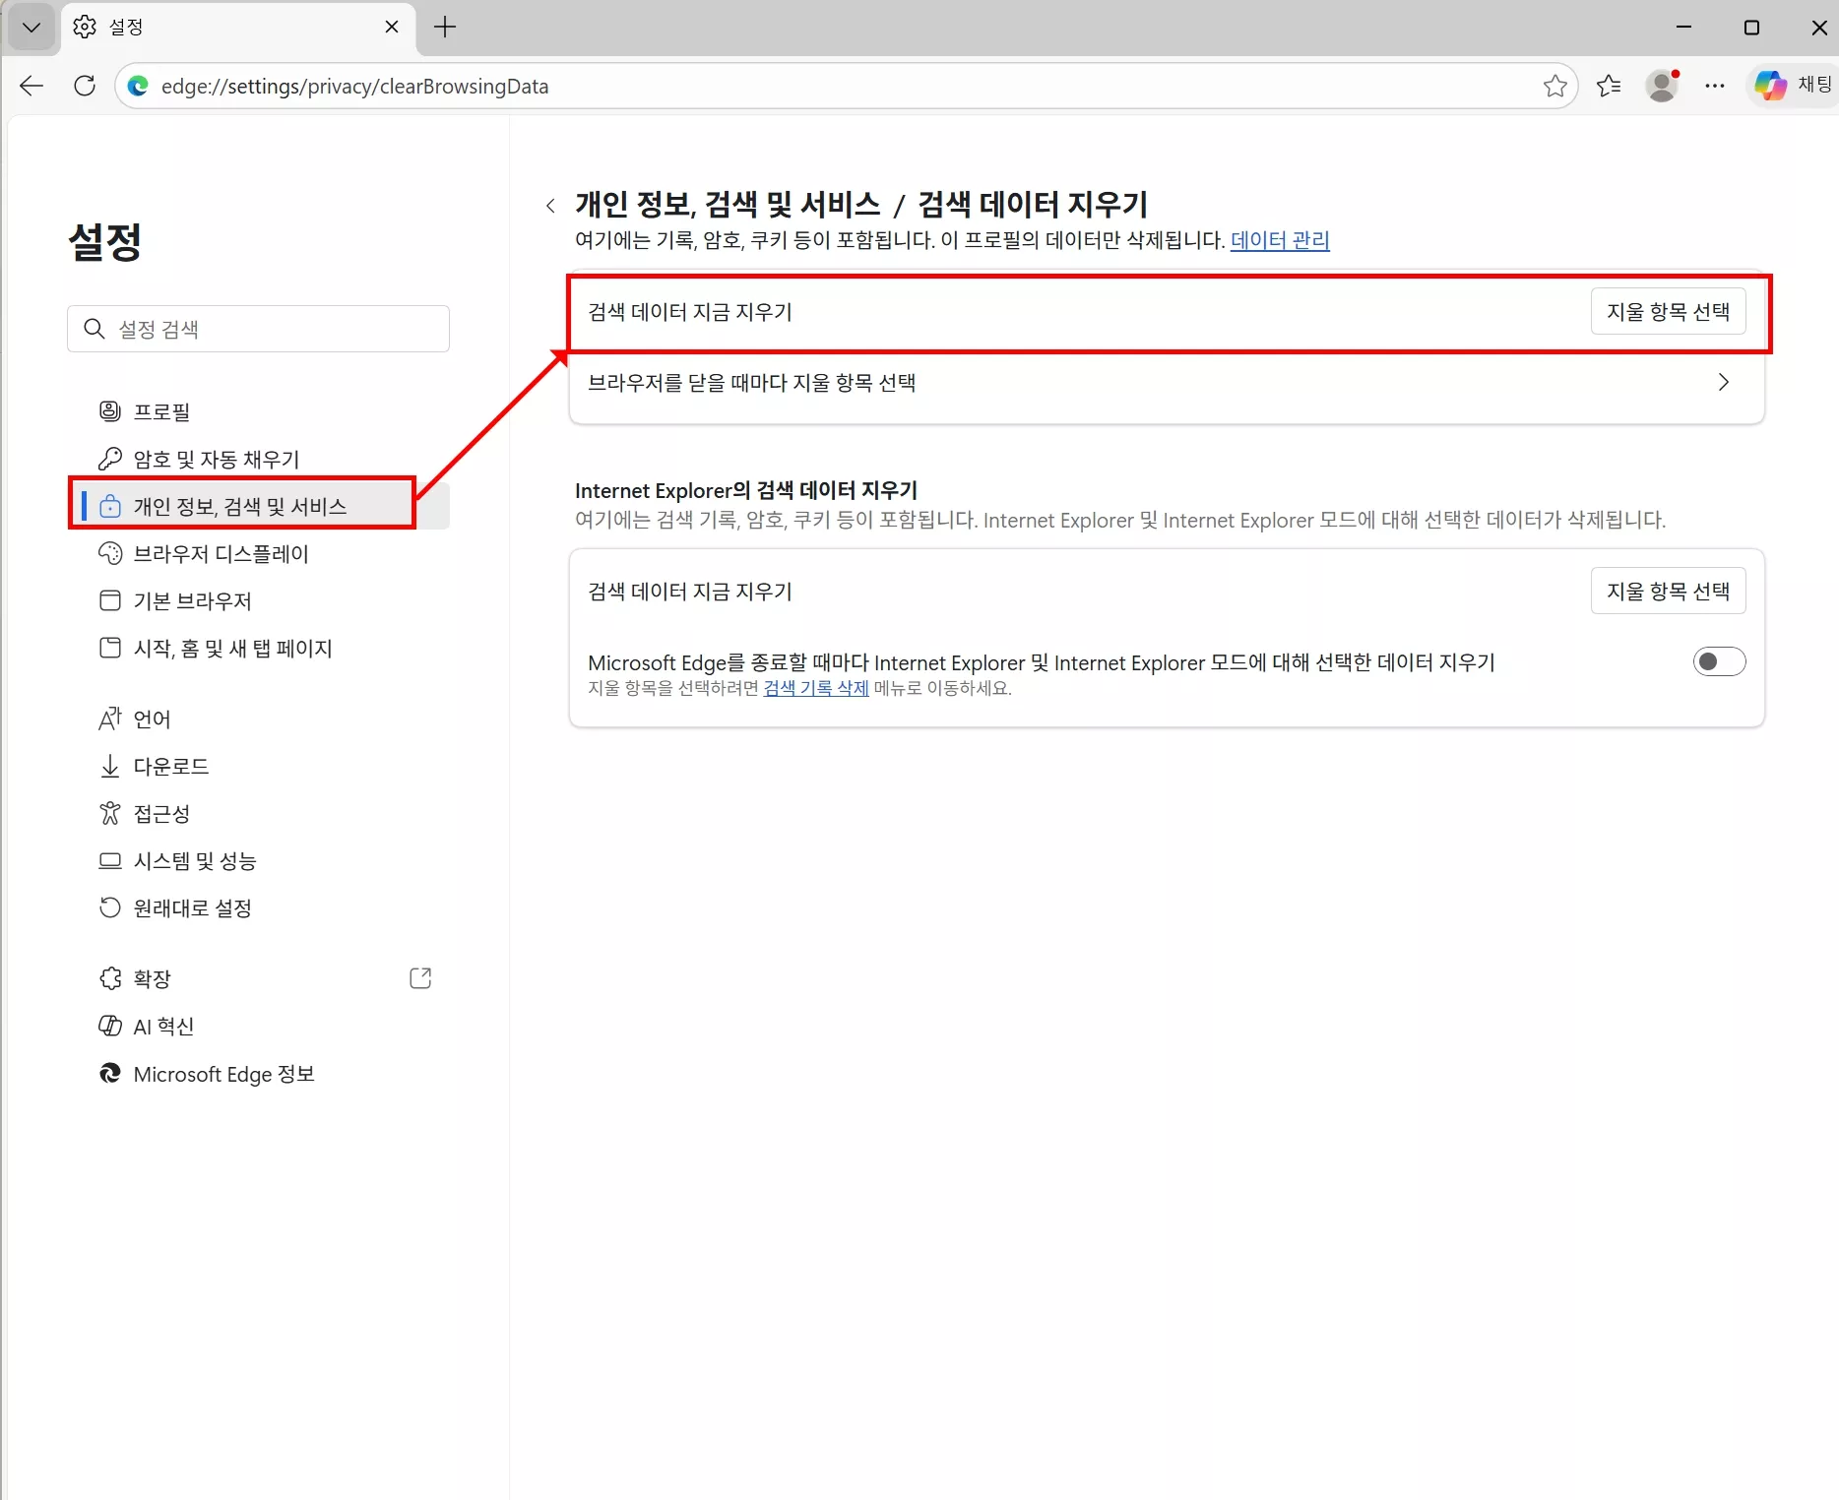Open 브라우저 디스플레이 settings
Screen dimensions: 1839x1500
(221, 553)
